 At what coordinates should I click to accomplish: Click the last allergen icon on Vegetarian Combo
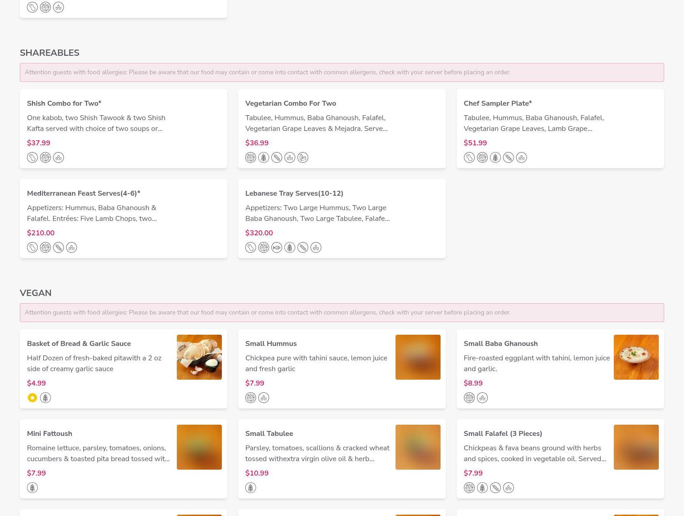pos(303,157)
